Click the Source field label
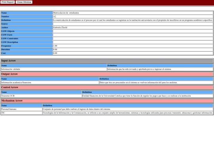 coord(4,24)
